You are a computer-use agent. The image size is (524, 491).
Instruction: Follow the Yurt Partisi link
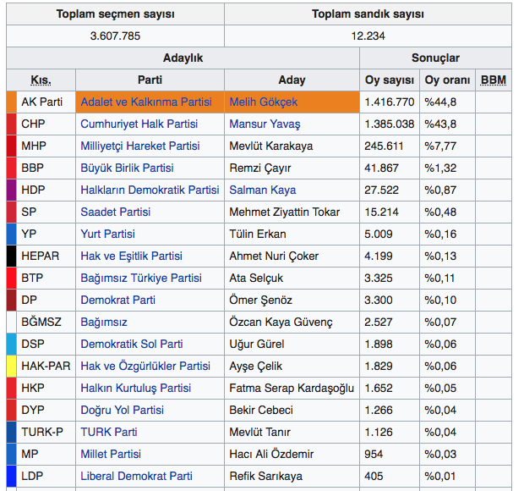tap(107, 234)
